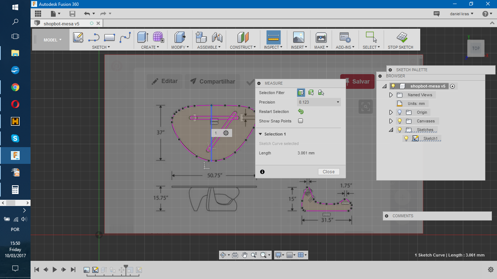Open the CREATE menu
The image size is (497, 279).
coord(150,47)
